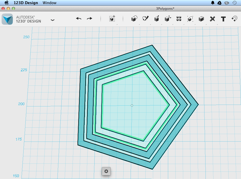
Task: Expand the 123D Design application dropdown chevron
Action: click(x=53, y=20)
